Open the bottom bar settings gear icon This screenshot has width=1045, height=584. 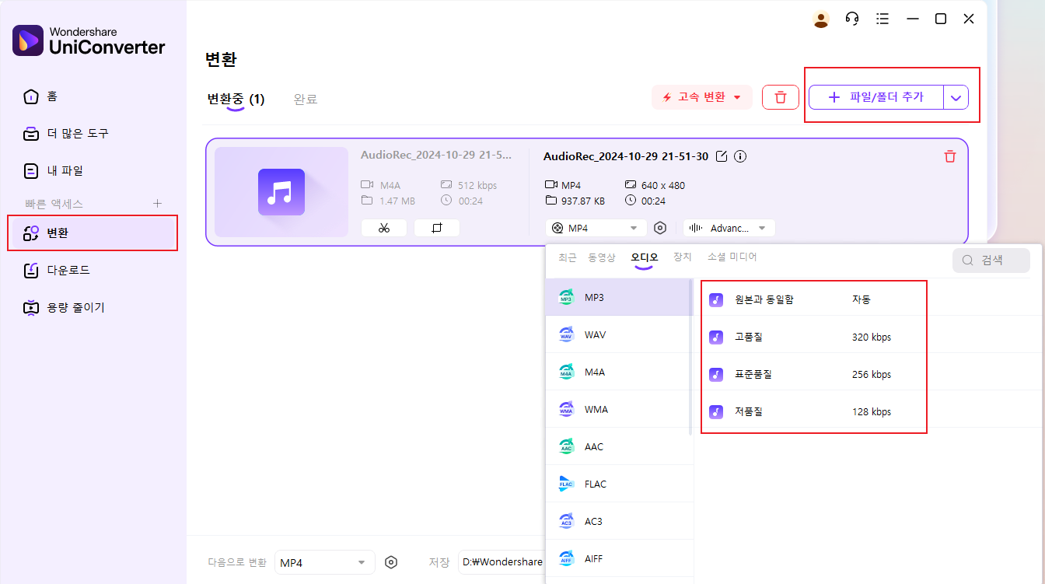point(391,562)
